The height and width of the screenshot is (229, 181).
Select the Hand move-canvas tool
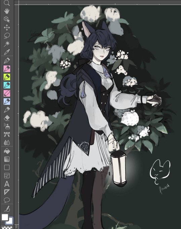(7, 11)
